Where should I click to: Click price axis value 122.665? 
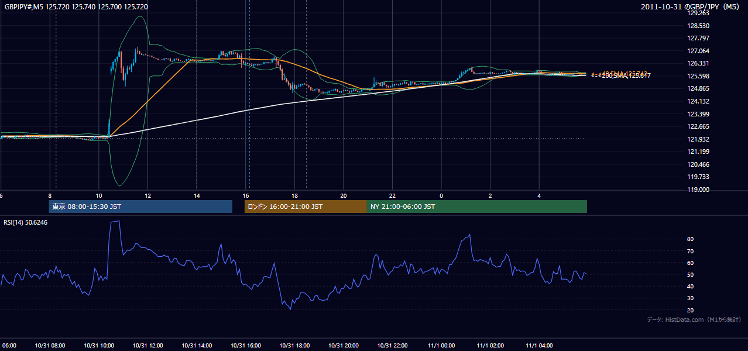coord(698,126)
